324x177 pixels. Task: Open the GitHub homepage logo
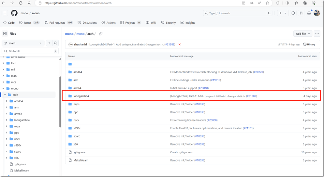coord(14,13)
